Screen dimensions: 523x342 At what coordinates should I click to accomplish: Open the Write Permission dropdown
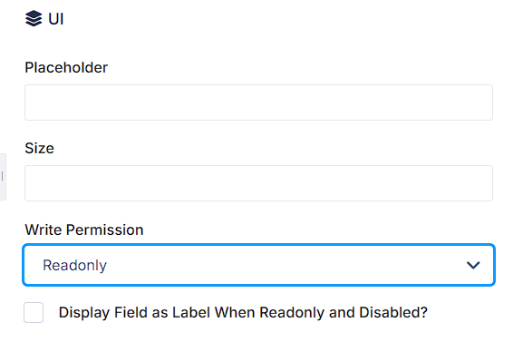coord(258,265)
